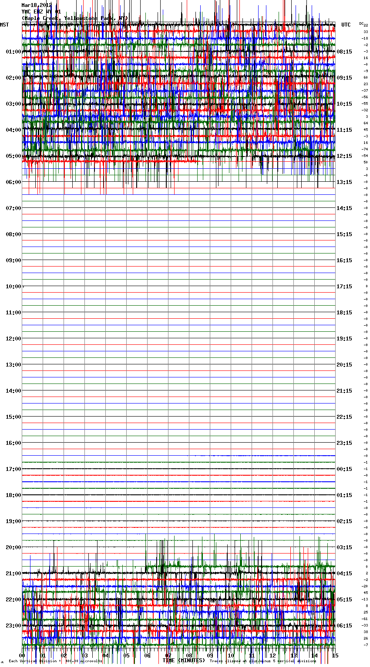
Task: Click the 22:00 MST time label
Action: 13,600
